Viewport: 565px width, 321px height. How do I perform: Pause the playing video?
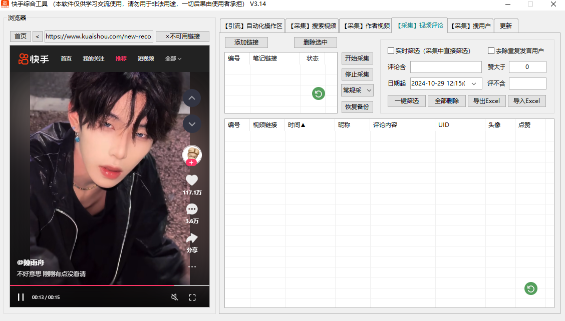(21, 297)
